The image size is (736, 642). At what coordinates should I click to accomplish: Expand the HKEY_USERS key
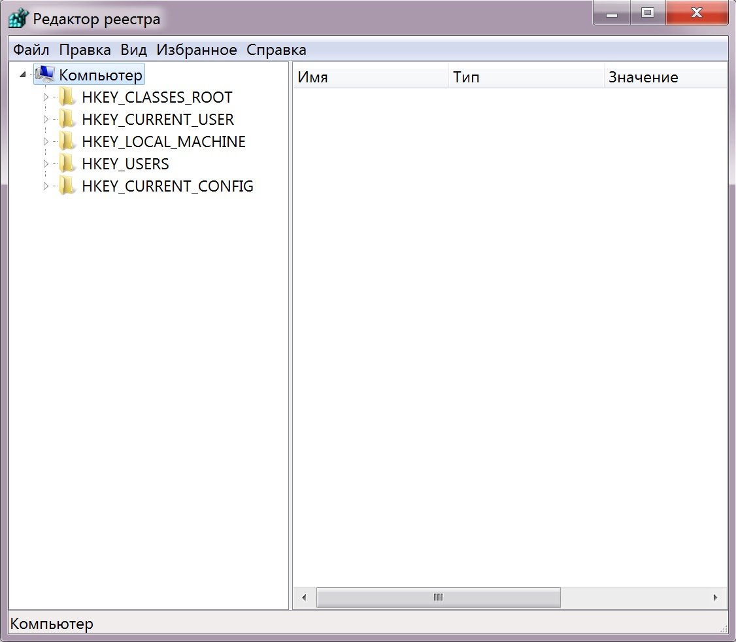pyautogui.click(x=46, y=164)
